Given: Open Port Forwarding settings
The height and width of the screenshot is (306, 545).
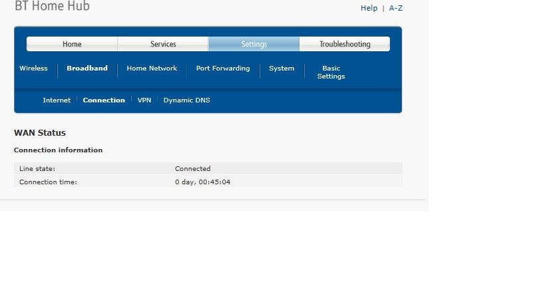Looking at the screenshot, I should point(223,68).
